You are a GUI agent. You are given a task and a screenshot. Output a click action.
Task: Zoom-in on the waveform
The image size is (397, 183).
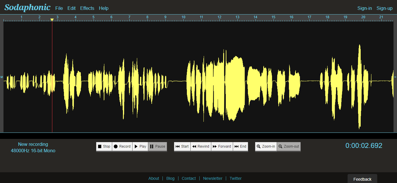pos(266,146)
